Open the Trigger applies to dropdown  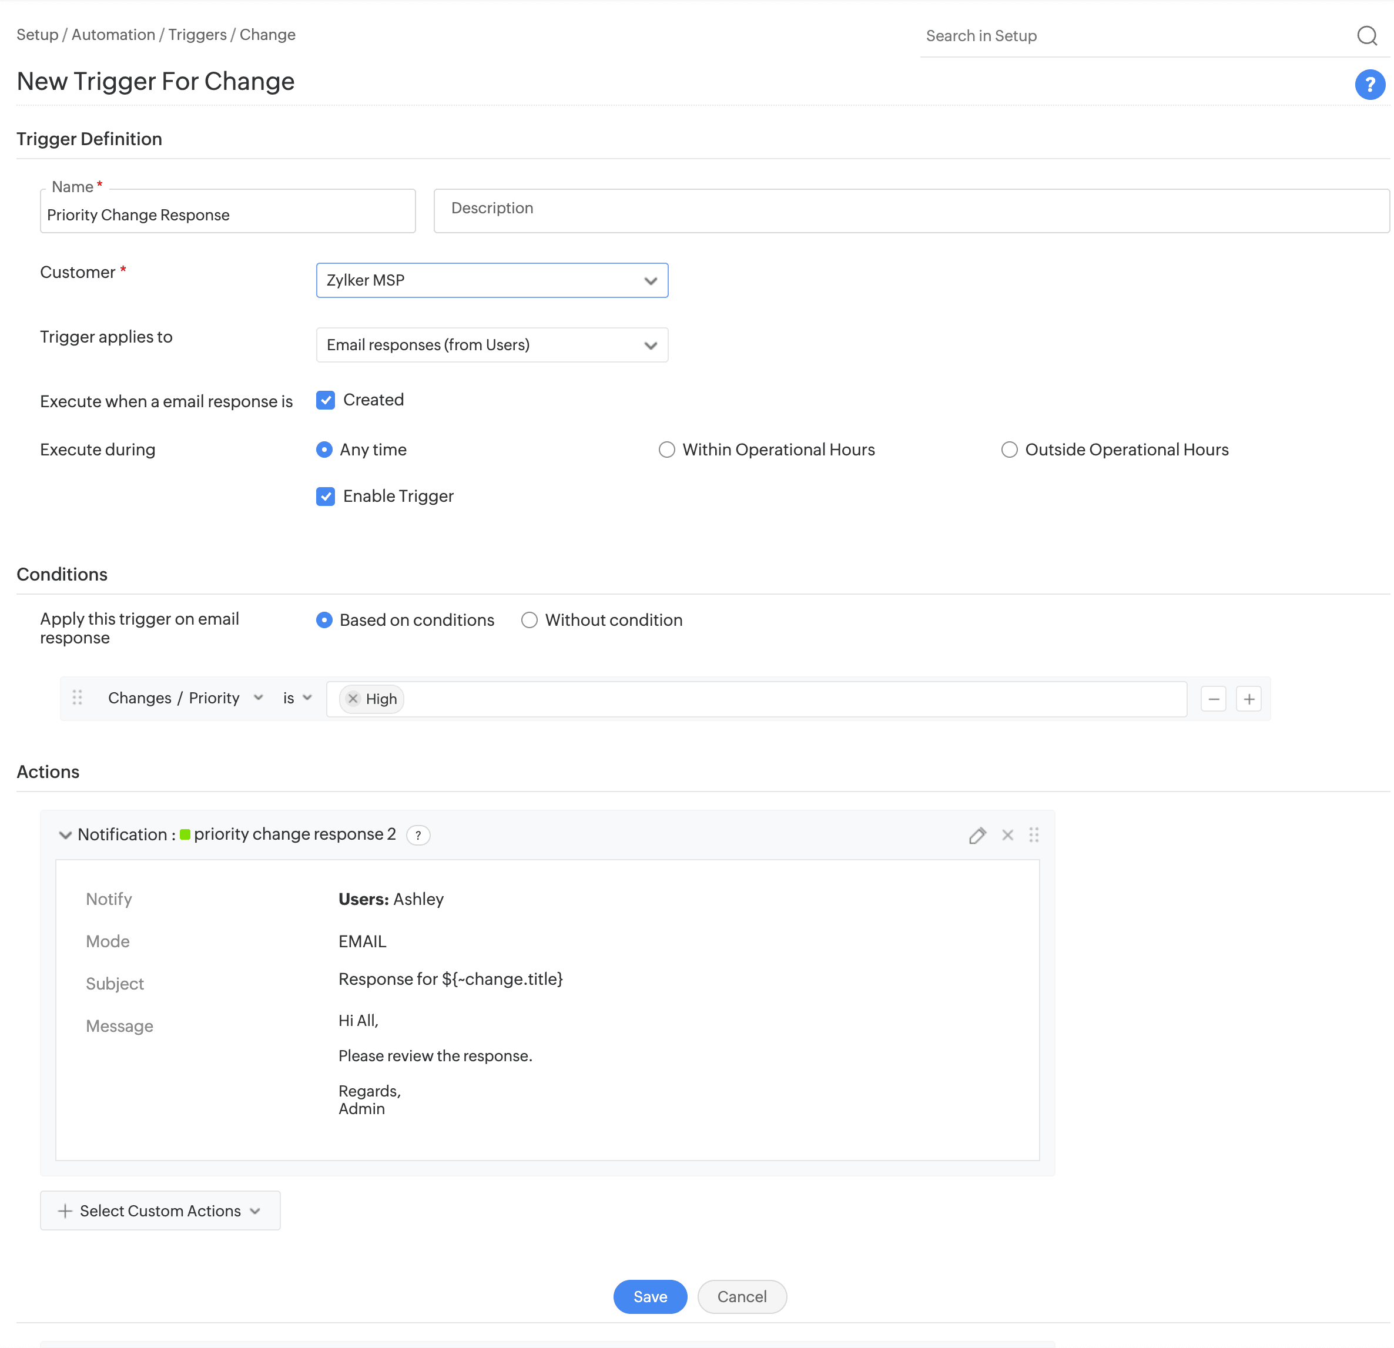(491, 345)
